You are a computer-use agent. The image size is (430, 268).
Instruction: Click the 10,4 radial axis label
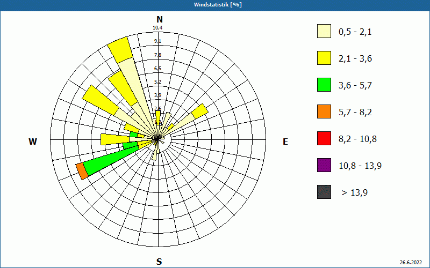click(157, 28)
